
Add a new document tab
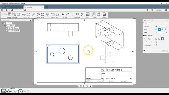(46, 7)
